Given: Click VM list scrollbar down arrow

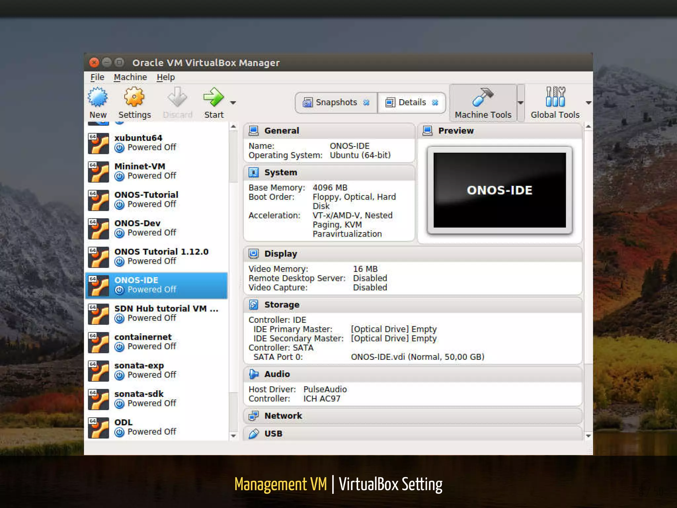Looking at the screenshot, I should click(x=233, y=436).
